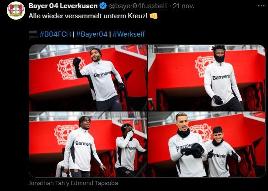Click the fist bump emoji in tweet
268x191 pixels.
click(x=154, y=16)
